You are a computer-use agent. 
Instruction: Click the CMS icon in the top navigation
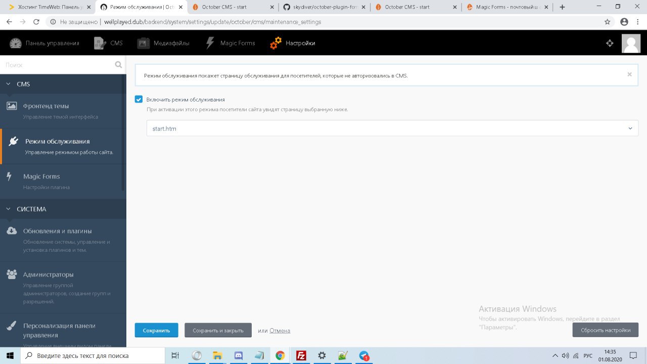[x=100, y=43]
